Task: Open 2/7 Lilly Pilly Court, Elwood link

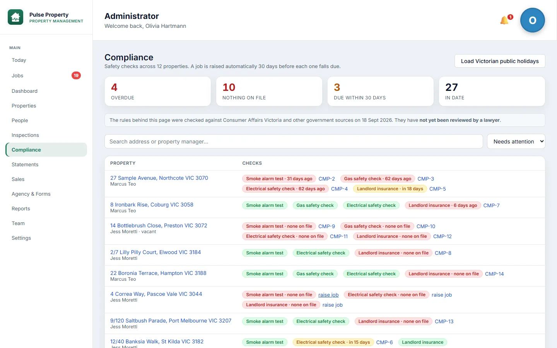Action: click(155, 252)
